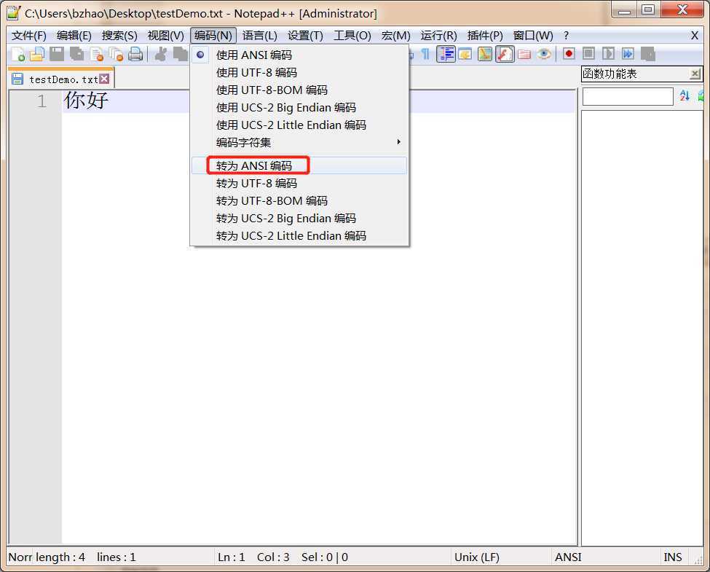Open the Document Map toolbar icon
The width and height of the screenshot is (710, 572).
coord(484,55)
